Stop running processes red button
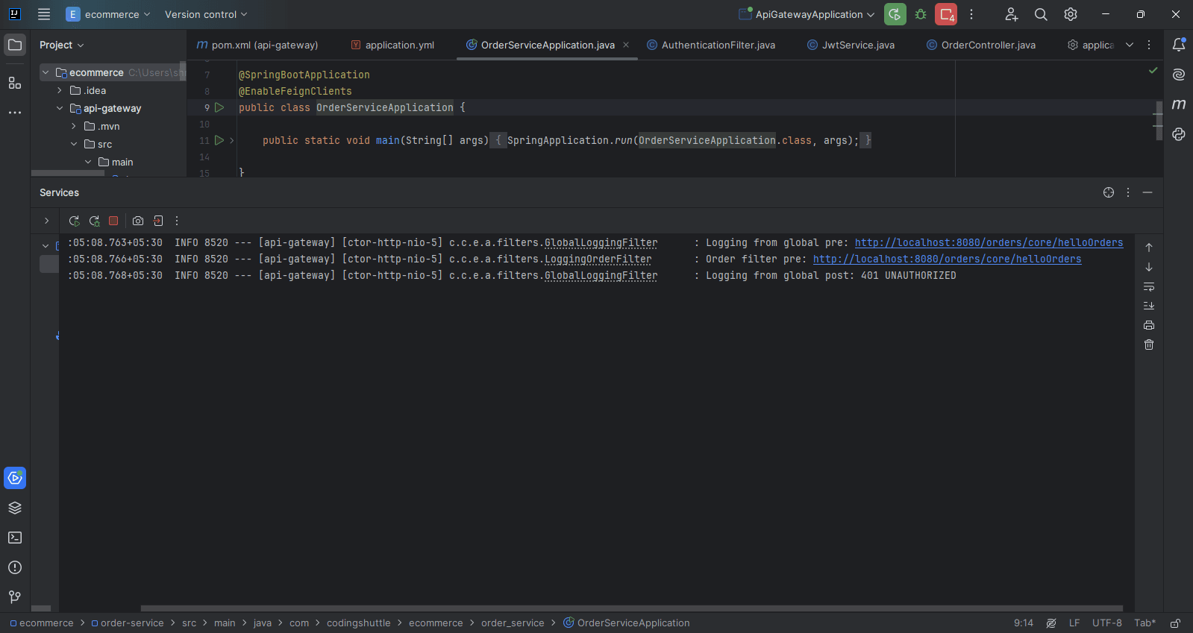Viewport: 1193px width, 633px height. click(x=946, y=14)
